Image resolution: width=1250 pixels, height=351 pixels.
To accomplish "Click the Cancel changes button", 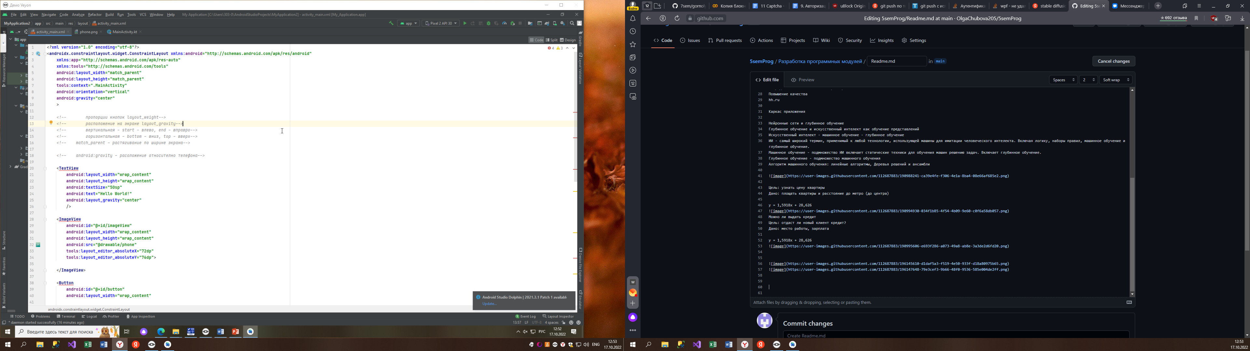I will pos(1114,61).
